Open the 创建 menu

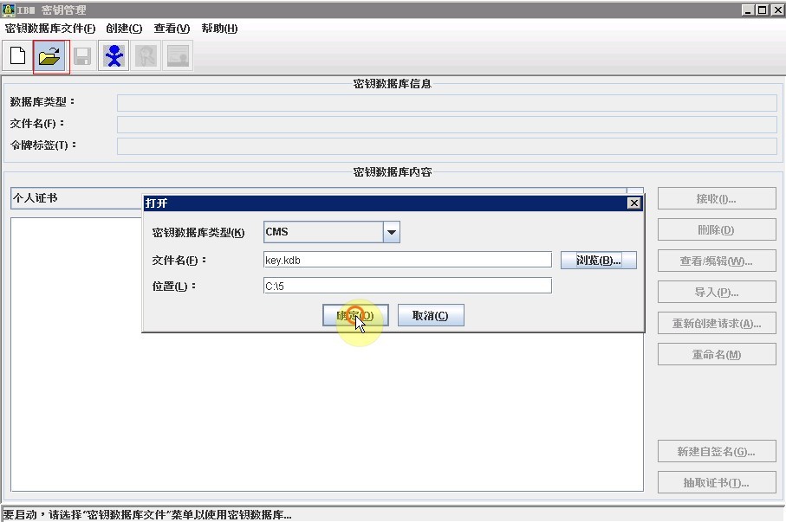124,29
